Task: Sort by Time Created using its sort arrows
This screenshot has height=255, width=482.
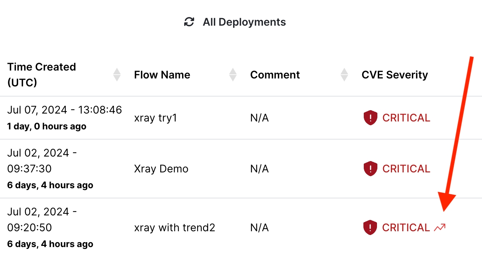Action: click(117, 75)
